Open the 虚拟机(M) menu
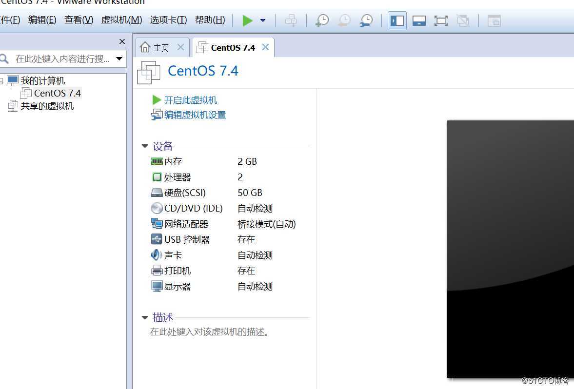The image size is (574, 389). (121, 20)
